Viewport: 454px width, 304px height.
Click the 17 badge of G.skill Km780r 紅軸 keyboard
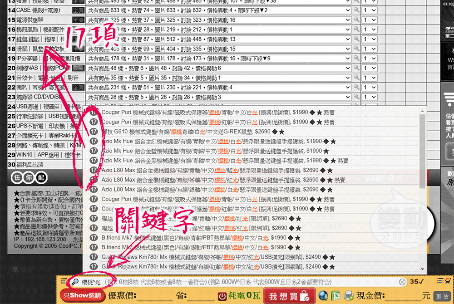coord(94,266)
